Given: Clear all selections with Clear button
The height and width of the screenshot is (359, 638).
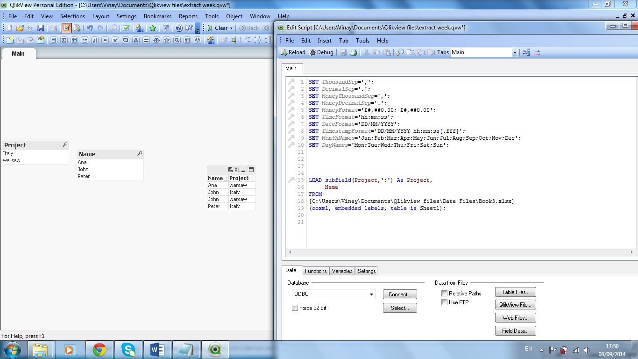Looking at the screenshot, I should point(217,28).
